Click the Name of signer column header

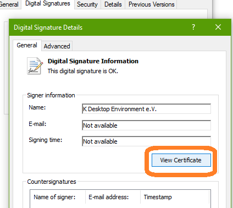[x=58, y=197]
